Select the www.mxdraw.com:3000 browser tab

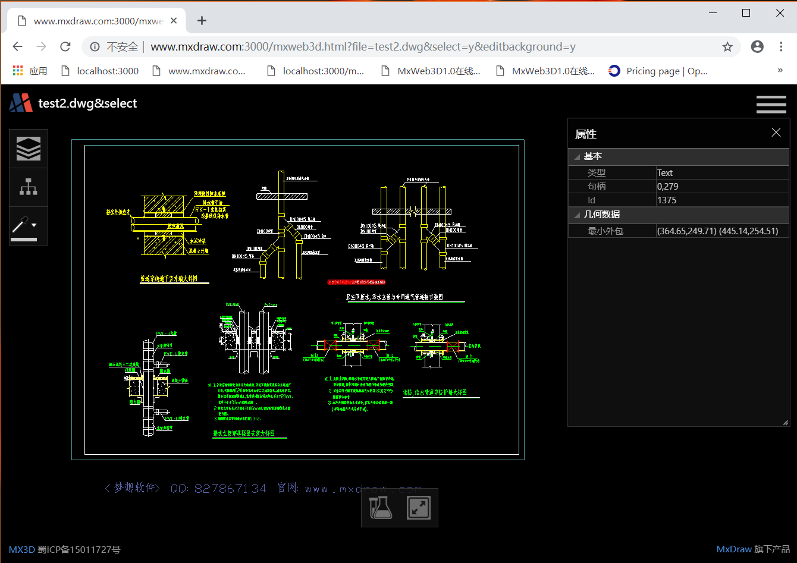click(95, 21)
